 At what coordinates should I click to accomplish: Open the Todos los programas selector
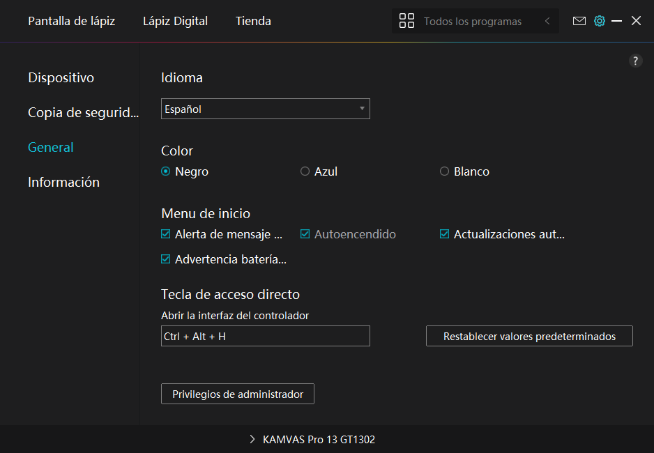click(472, 21)
